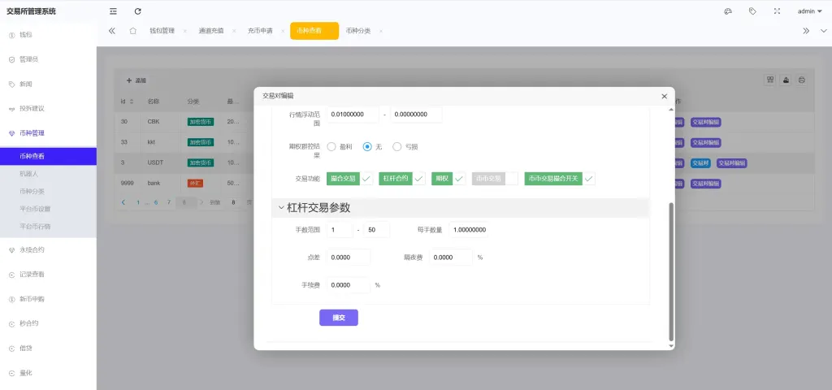Image resolution: width=832 pixels, height=390 pixels.
Task: Toggle the 杠杆合约 checkbox
Action: (402, 179)
